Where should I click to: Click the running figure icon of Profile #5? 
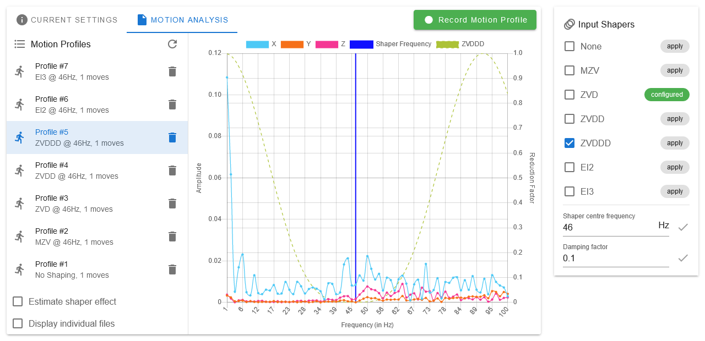click(20, 137)
